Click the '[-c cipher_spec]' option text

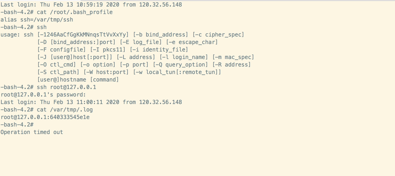[x=218, y=35]
